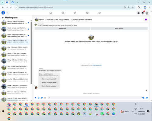Open Facebook search magnifier beside logo
The height and width of the screenshot is (121, 152).
coord(7,13)
